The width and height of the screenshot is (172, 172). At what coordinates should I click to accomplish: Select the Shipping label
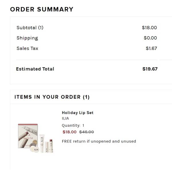pos(27,38)
